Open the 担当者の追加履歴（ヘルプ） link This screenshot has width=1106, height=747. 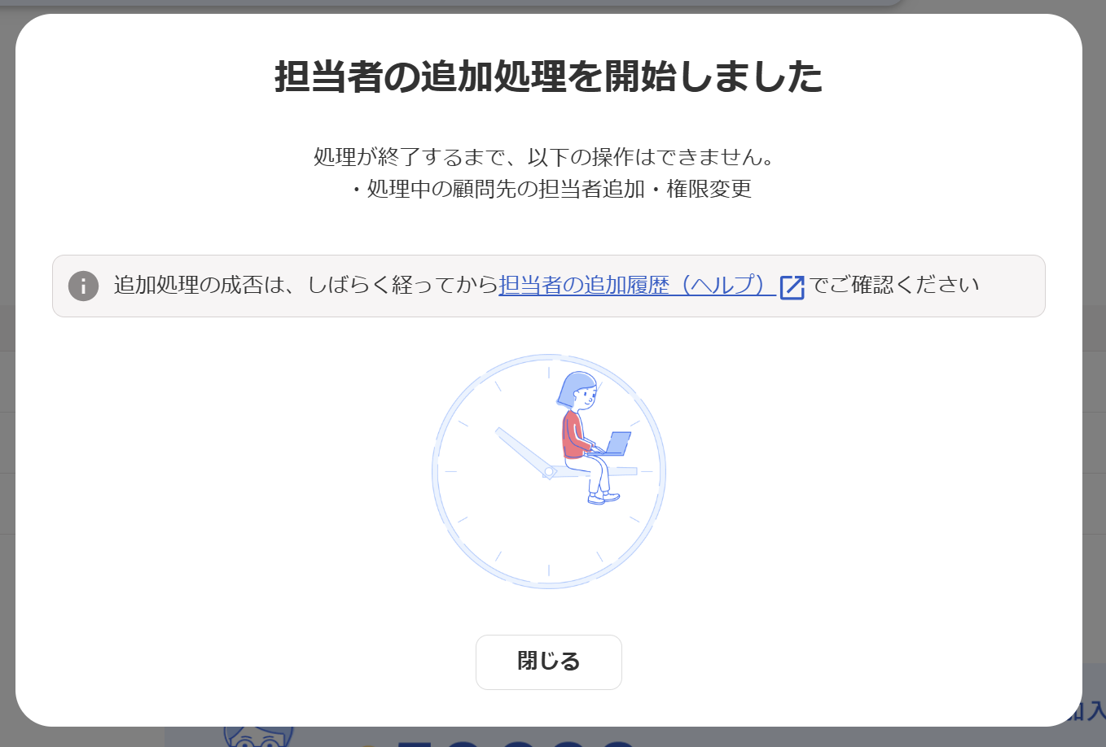pyautogui.click(x=637, y=286)
